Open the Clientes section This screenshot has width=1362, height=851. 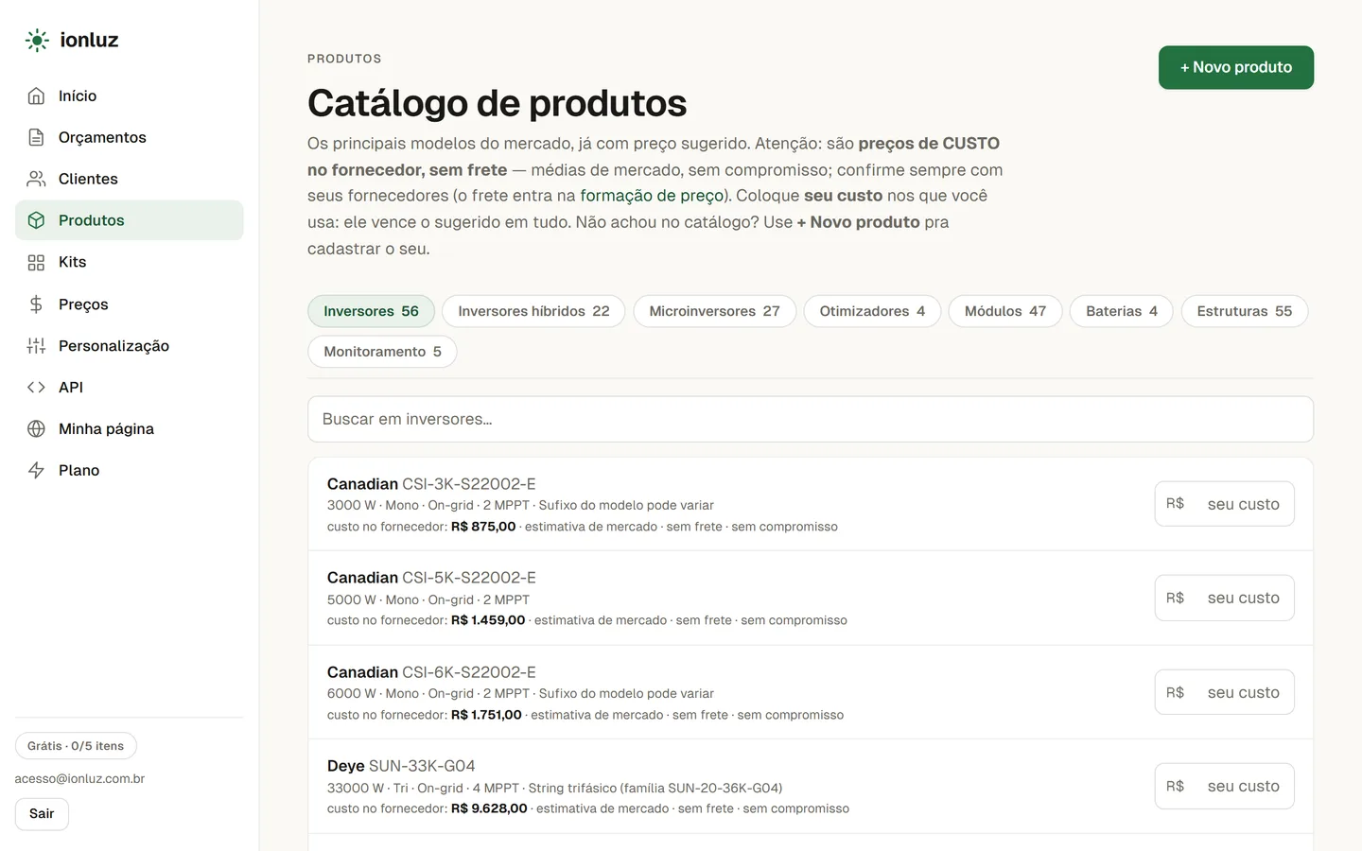[x=129, y=179]
